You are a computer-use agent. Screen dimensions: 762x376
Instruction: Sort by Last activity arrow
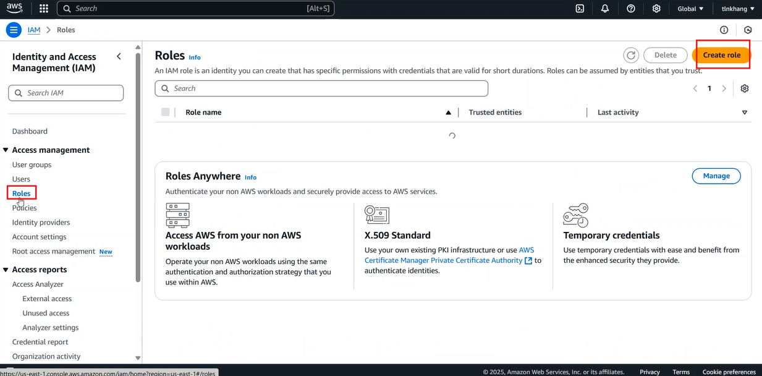[x=745, y=113]
